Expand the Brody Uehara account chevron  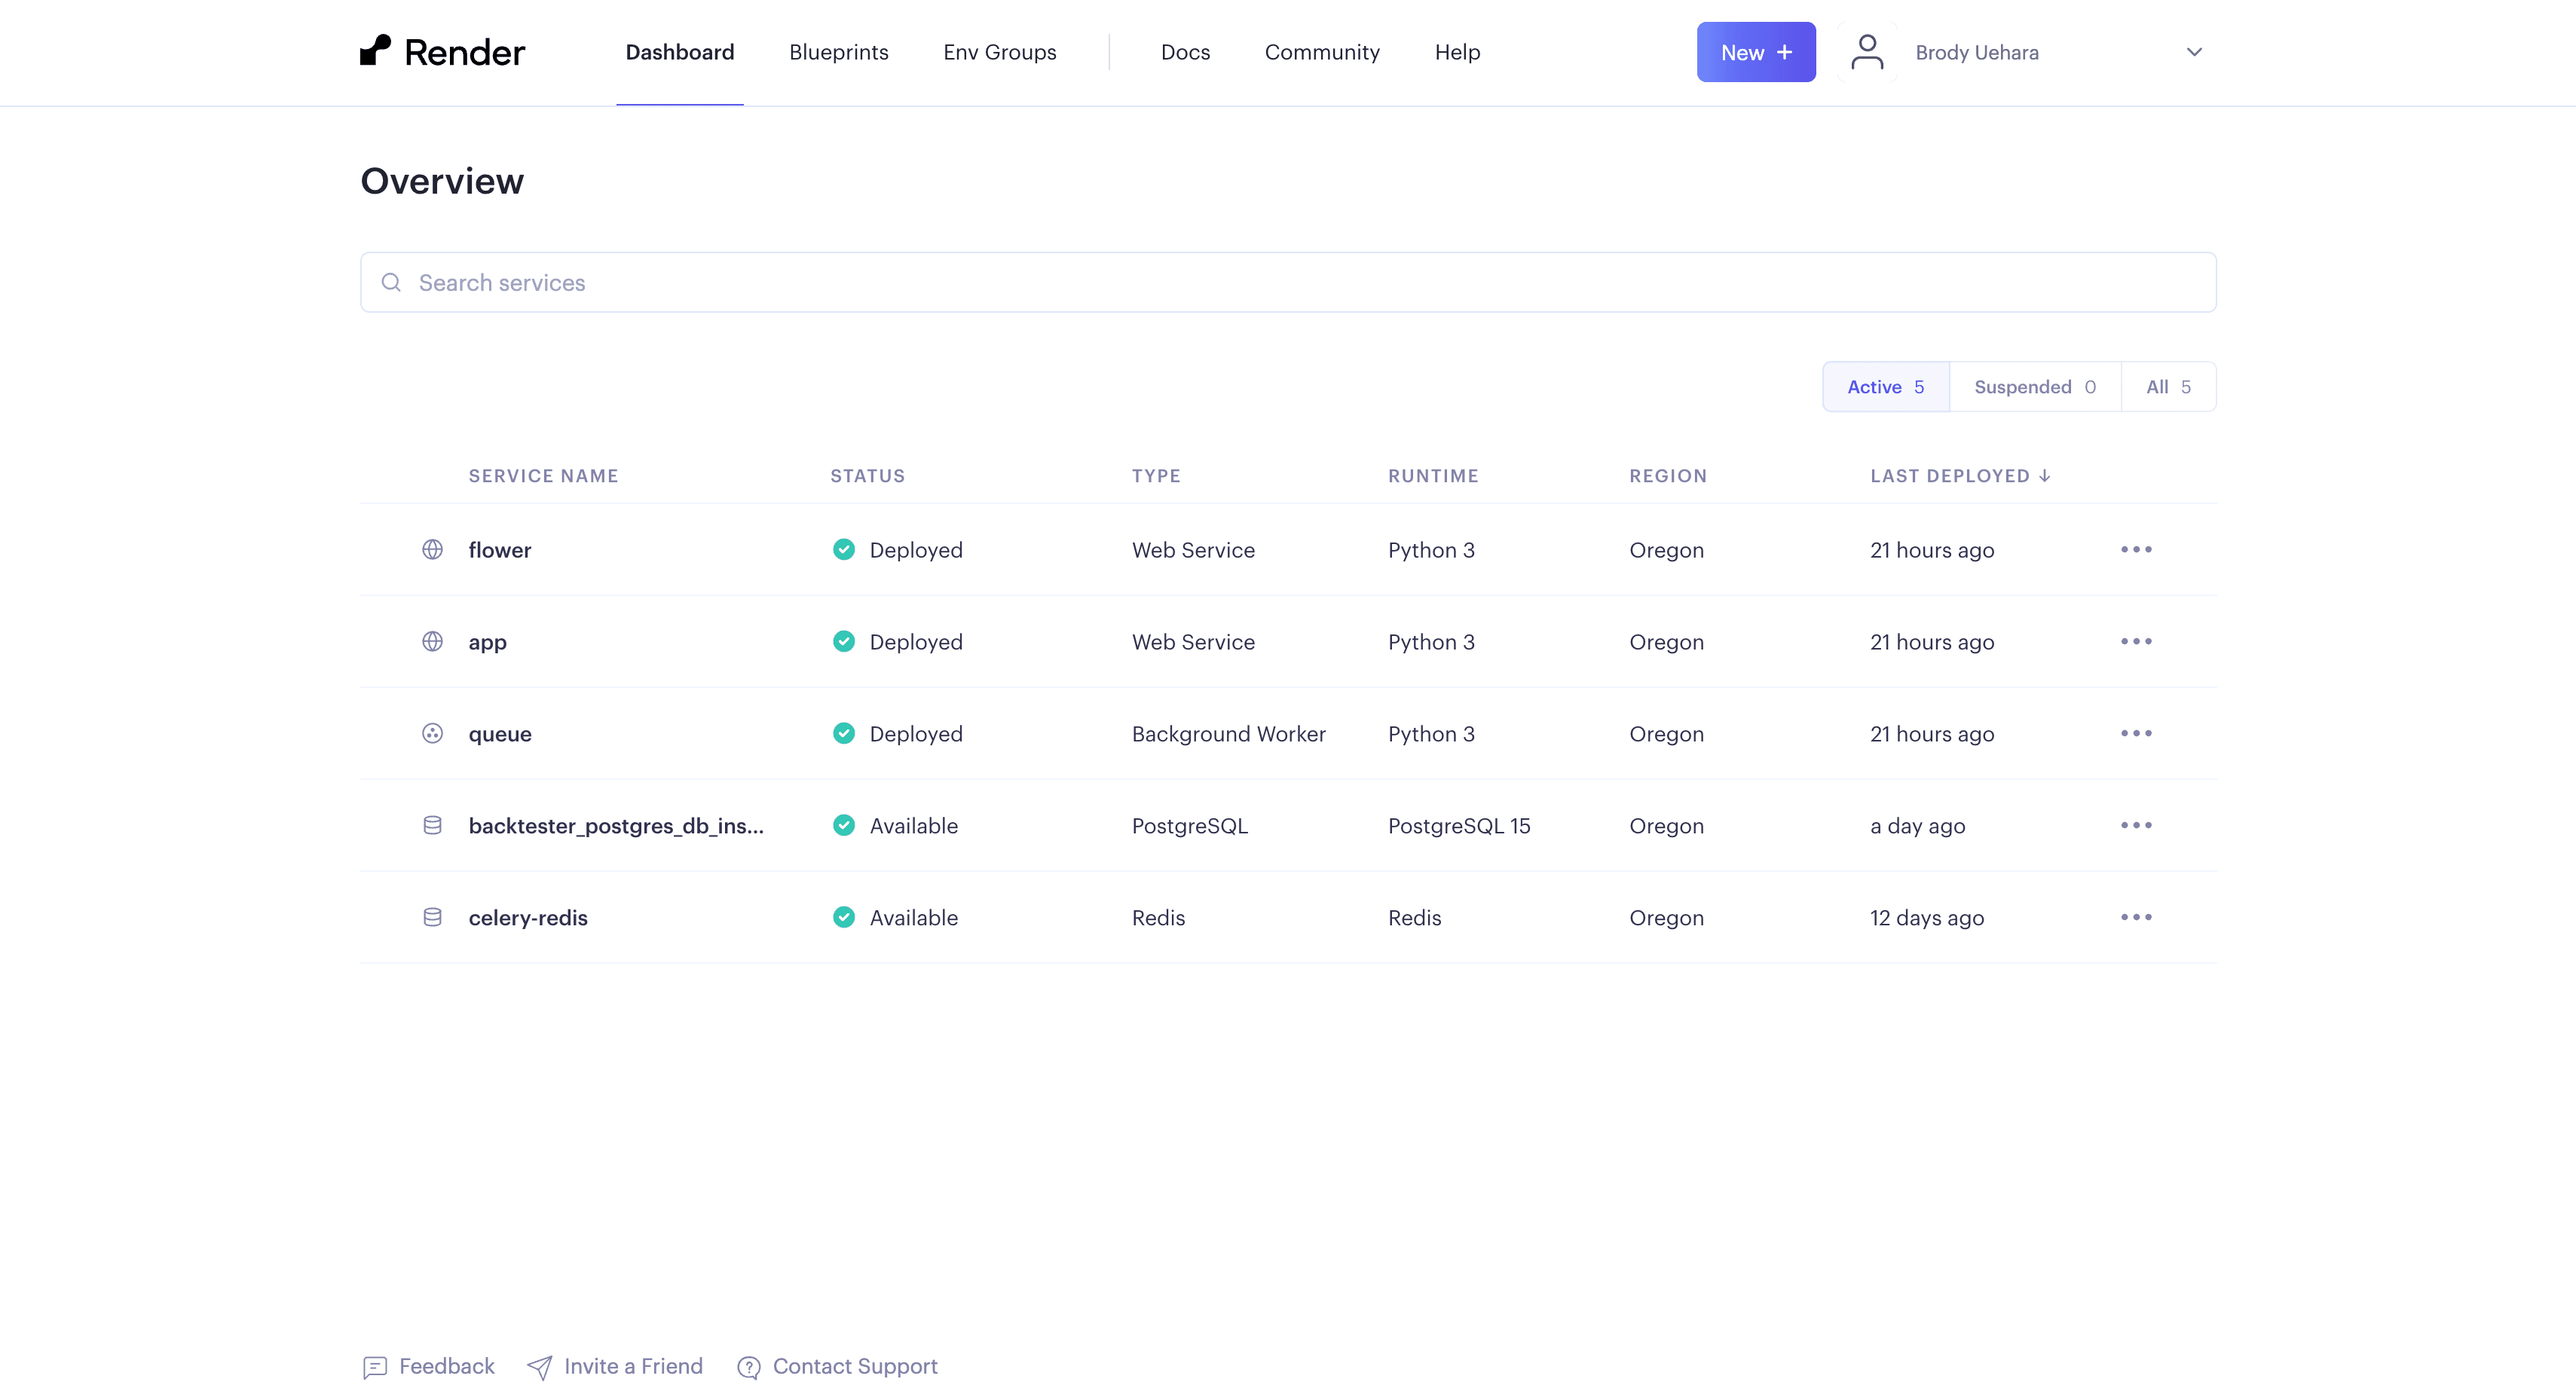[2194, 52]
